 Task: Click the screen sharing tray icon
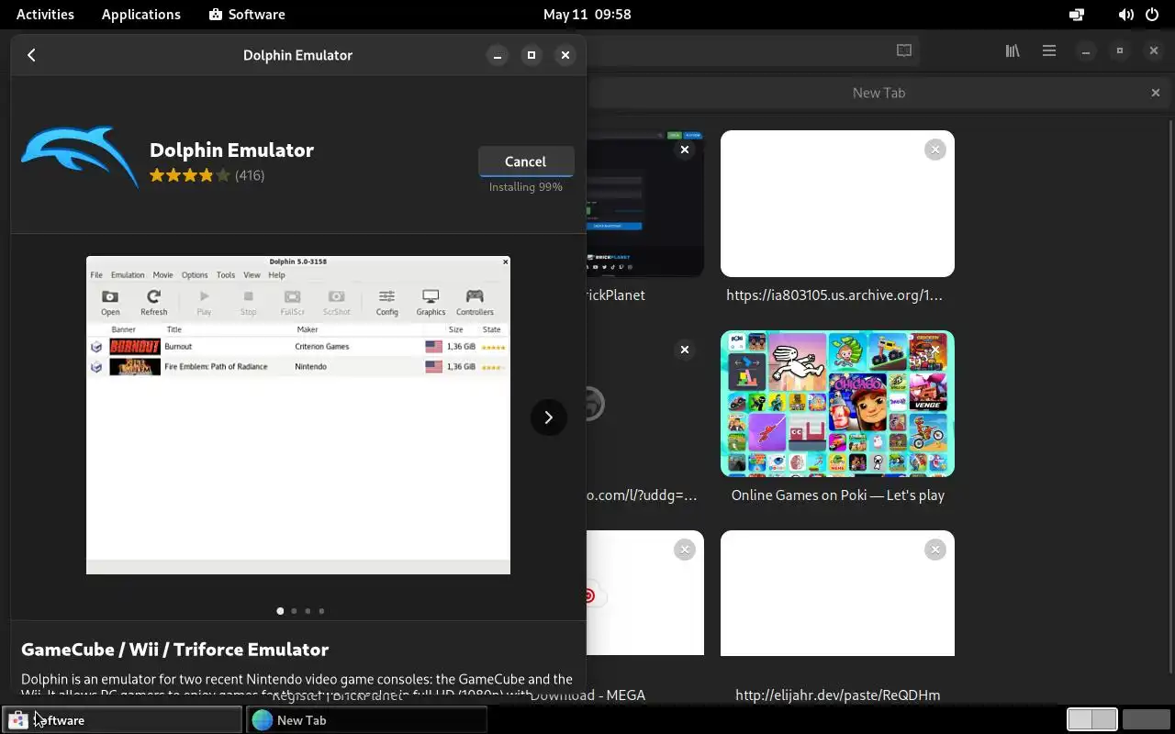pos(1077,15)
